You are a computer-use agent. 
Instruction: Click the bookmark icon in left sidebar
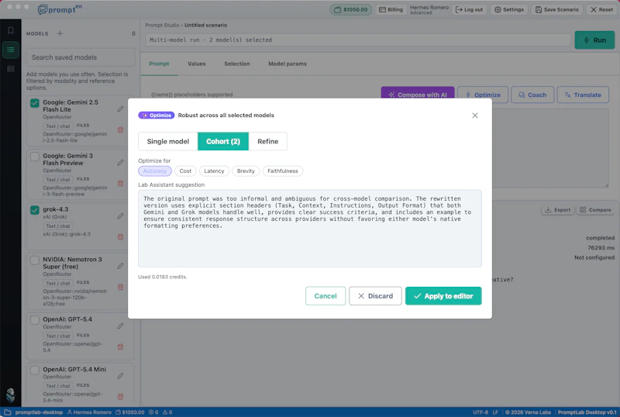point(11,30)
